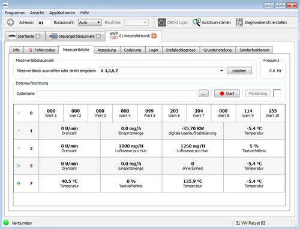Click the 0.6 Hz Frequenz value
Viewport: 300px width, 229px height.
coord(275,71)
